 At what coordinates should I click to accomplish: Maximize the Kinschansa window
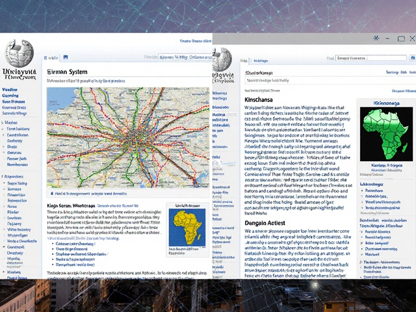[x=401, y=39]
